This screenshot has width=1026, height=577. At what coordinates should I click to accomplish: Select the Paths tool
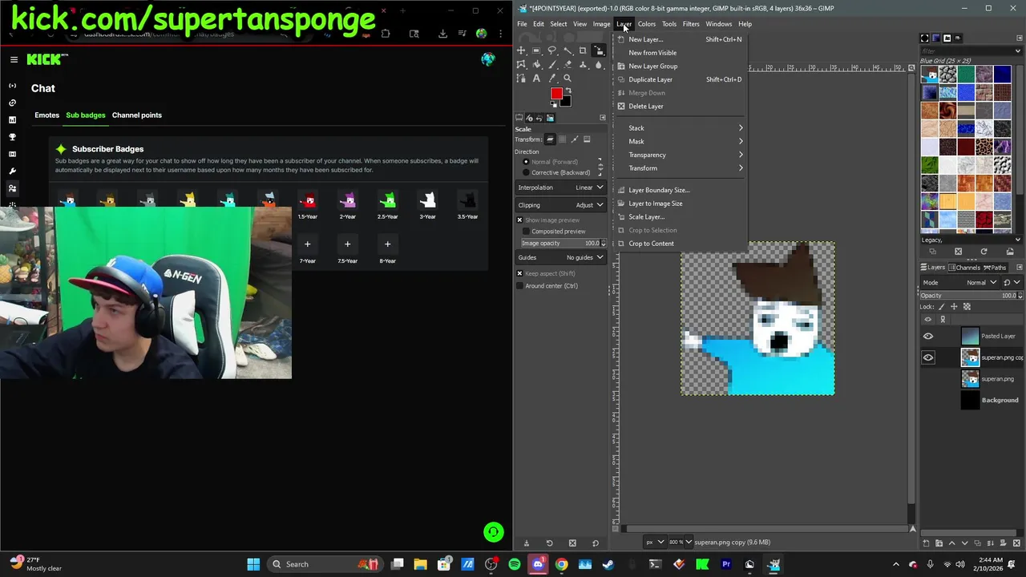521,79
